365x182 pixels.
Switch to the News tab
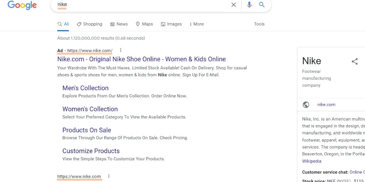(119, 24)
